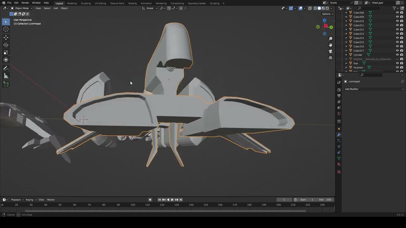406x228 pixels.
Task: Switch to Modeling workspace tab
Action: [x=72, y=3]
